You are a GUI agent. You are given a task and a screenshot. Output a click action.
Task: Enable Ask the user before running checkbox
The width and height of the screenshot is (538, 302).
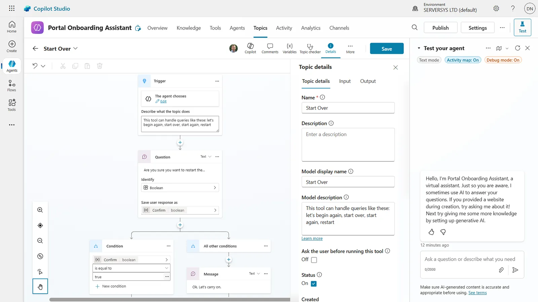coord(314,260)
